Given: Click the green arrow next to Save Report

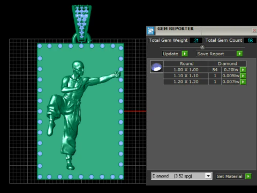Looking at the screenshot, I should click(239, 54).
